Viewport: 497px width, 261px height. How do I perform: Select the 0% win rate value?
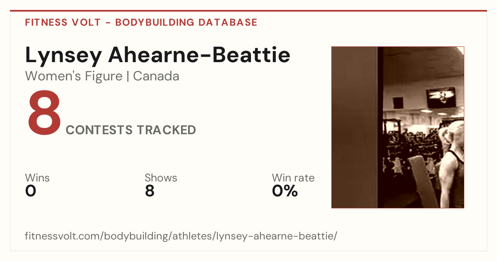click(285, 191)
